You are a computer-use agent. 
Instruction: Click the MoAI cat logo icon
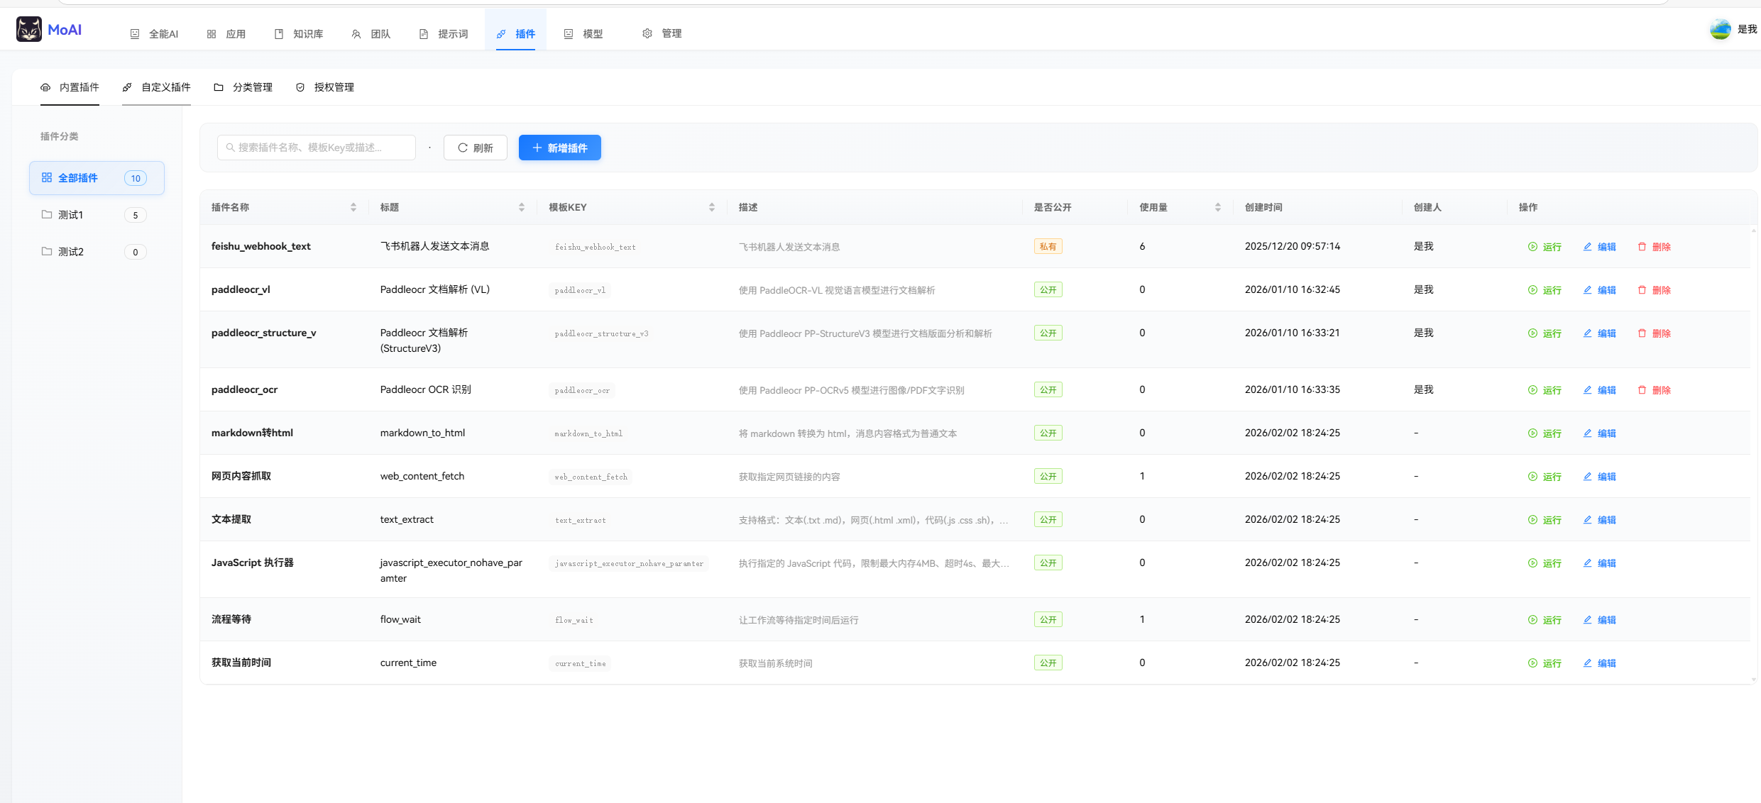(29, 29)
